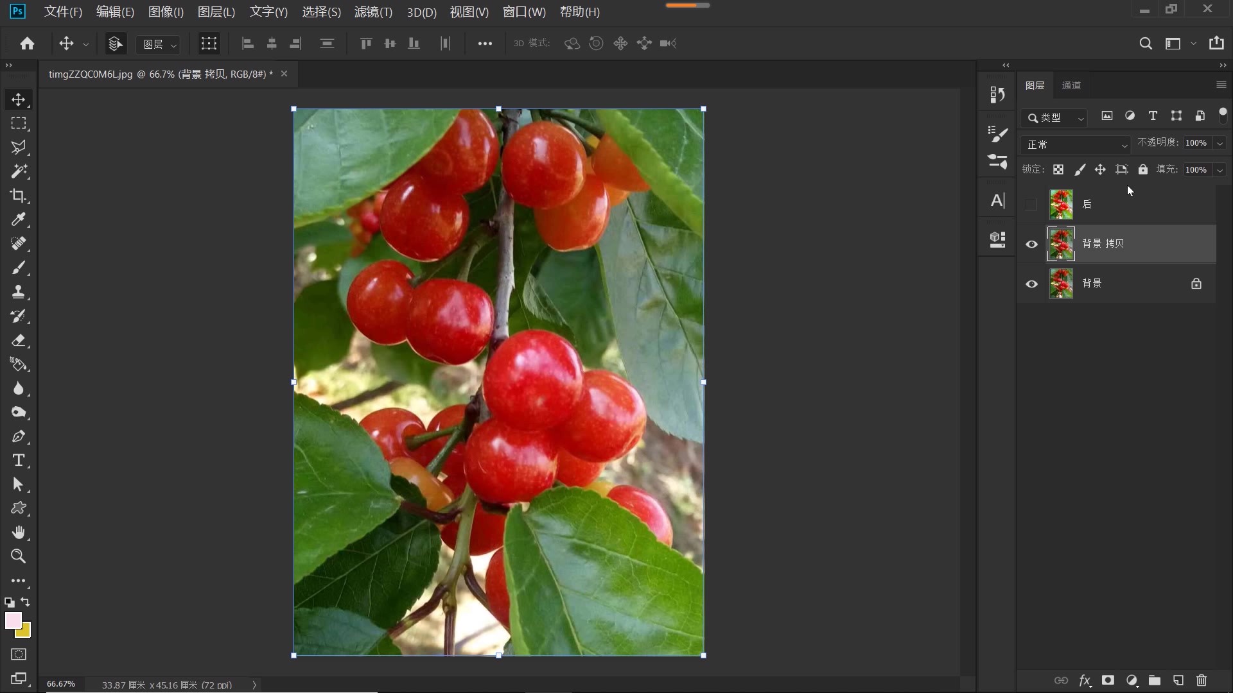Click the foreground color swatch
The height and width of the screenshot is (693, 1233).
[x=13, y=620]
